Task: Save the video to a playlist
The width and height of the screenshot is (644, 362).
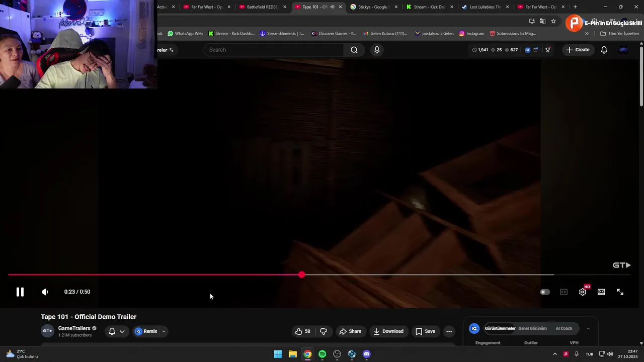Action: [x=425, y=331]
